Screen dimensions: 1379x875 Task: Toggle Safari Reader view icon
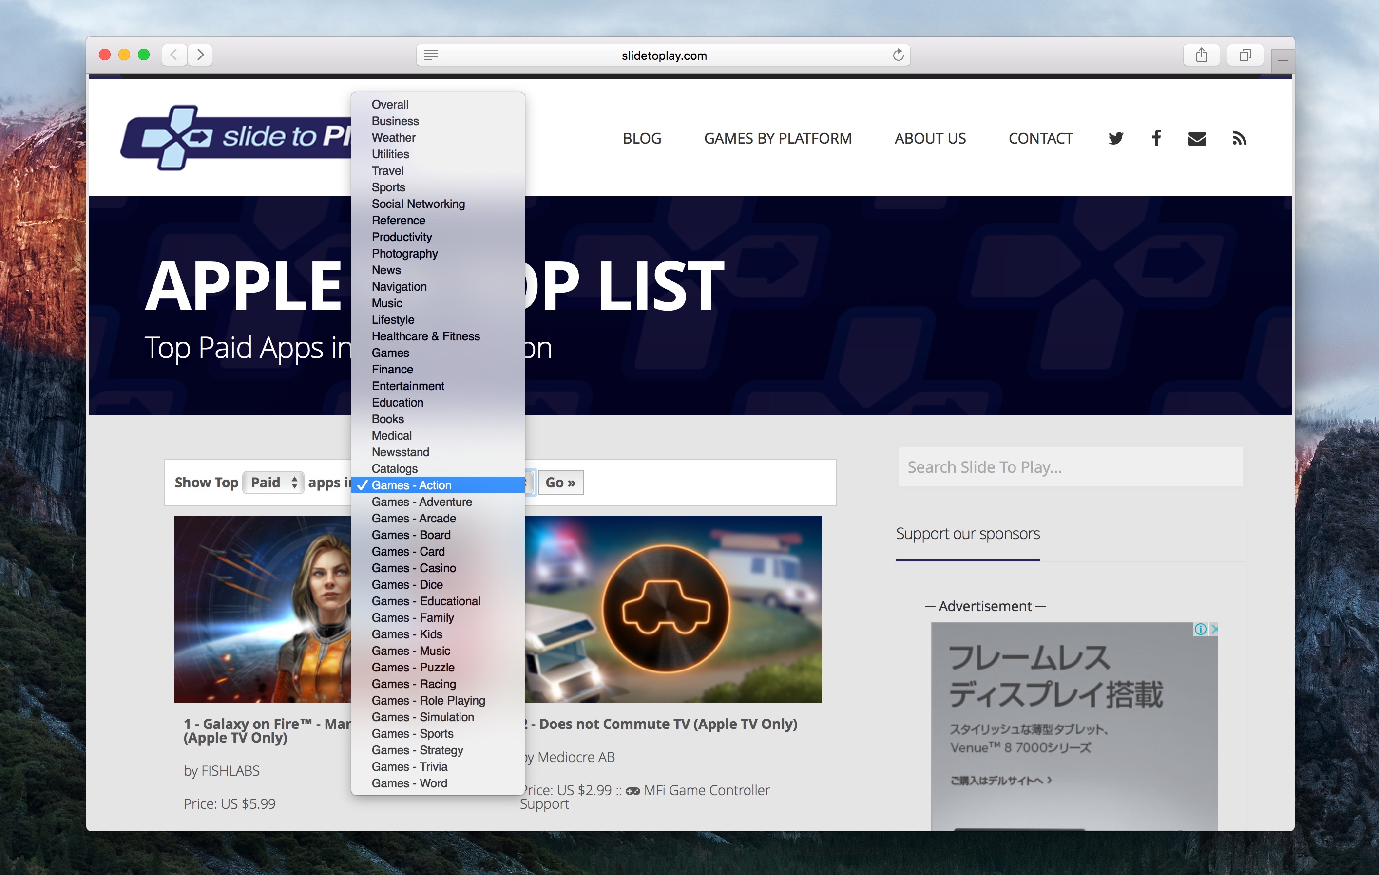click(x=431, y=55)
